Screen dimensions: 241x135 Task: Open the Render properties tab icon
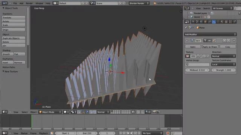click(x=193, y=22)
